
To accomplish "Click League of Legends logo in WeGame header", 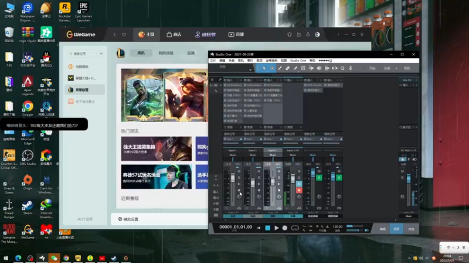I will [121, 53].
